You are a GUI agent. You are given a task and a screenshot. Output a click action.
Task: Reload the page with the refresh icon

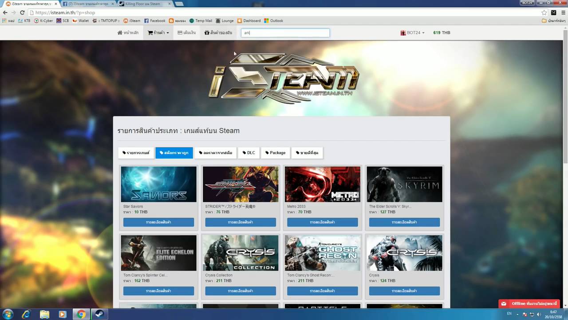tap(22, 12)
